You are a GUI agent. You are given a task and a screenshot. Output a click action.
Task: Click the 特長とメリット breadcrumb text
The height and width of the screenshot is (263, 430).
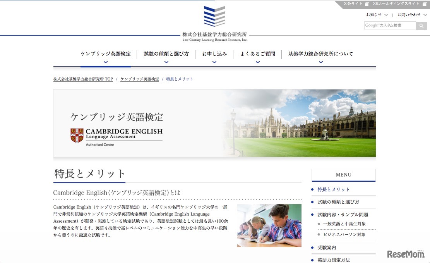pos(180,79)
